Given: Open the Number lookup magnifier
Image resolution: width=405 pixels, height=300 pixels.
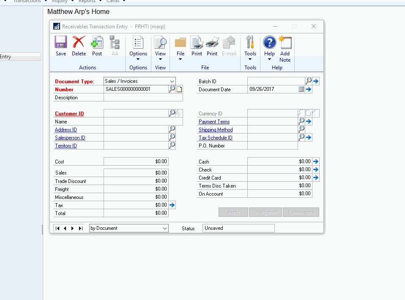Looking at the screenshot, I should coord(172,89).
